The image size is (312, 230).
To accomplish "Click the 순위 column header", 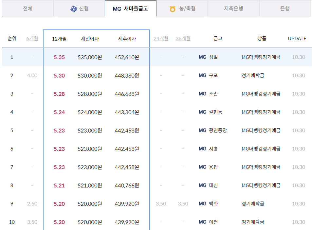I will (x=12, y=38).
